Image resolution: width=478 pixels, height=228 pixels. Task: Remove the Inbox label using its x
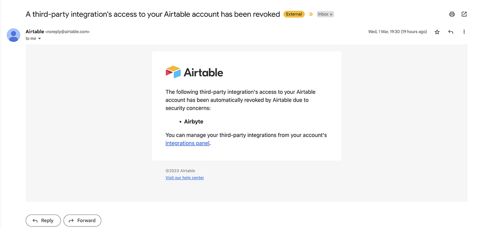coord(331,14)
